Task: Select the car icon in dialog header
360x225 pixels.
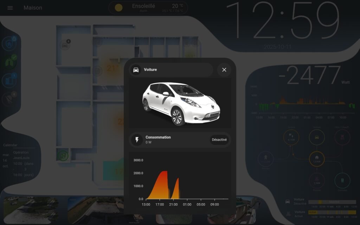Action: (x=136, y=70)
